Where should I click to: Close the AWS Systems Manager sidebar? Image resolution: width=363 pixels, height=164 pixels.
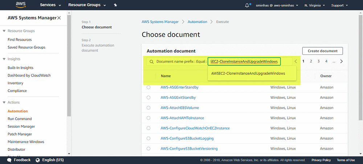pyautogui.click(x=59, y=18)
